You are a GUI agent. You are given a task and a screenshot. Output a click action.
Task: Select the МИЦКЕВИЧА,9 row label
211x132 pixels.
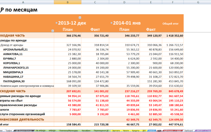click(x=13, y=72)
